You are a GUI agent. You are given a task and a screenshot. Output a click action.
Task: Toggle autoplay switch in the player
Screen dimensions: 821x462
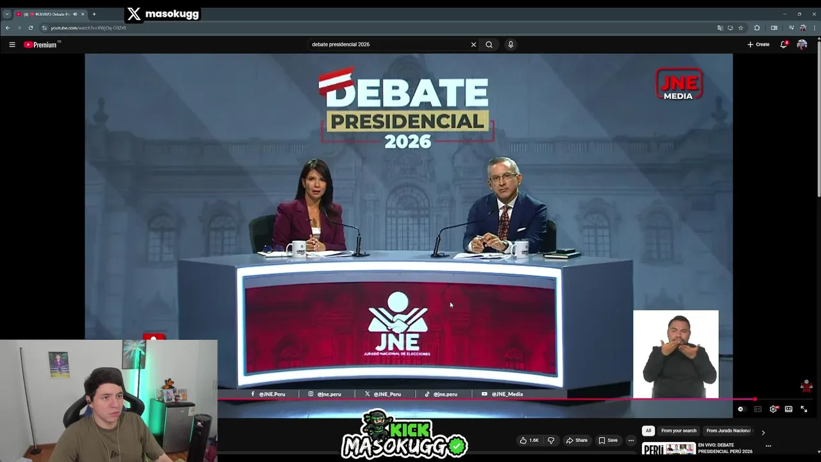(741, 409)
